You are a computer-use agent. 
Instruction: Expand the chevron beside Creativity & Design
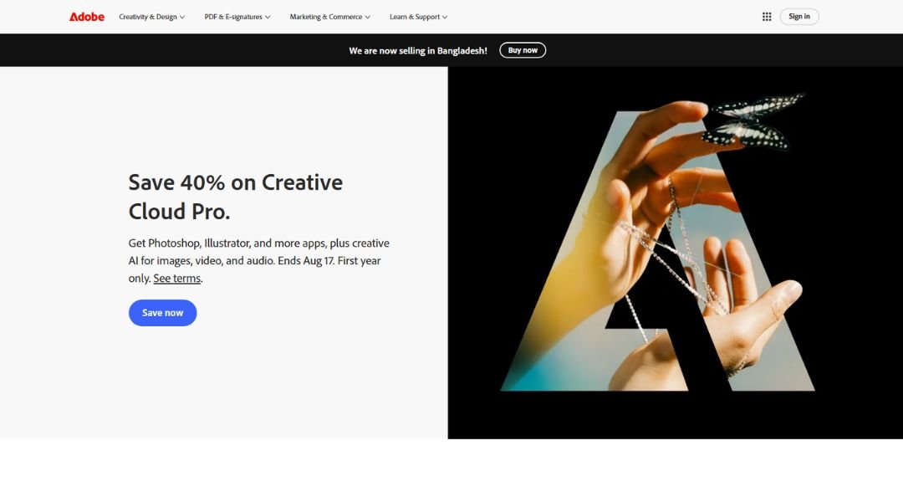tap(182, 18)
